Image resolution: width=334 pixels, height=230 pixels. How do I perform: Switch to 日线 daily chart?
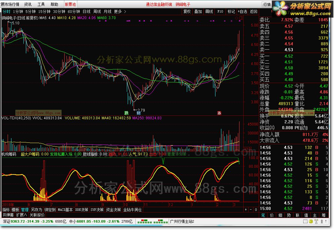(x=87, y=11)
